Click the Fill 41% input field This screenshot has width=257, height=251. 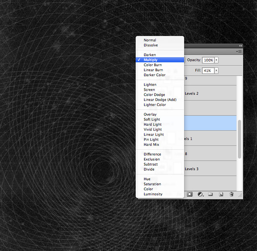click(x=208, y=71)
